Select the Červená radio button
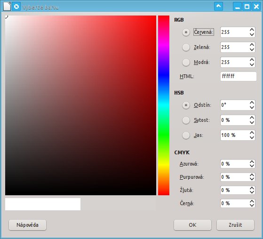The image size is (263, 239). [186, 32]
